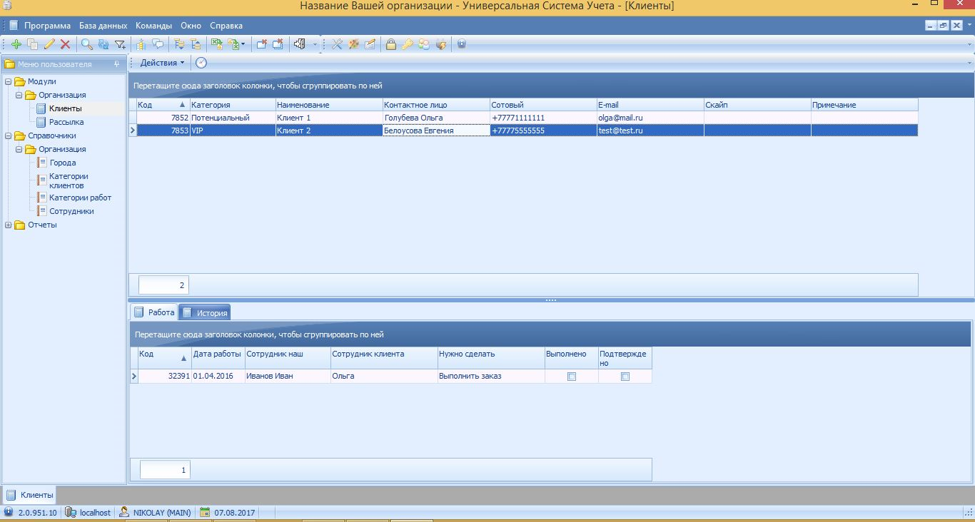Sort clients by Категория column header
This screenshot has height=522, width=975.
(232, 105)
